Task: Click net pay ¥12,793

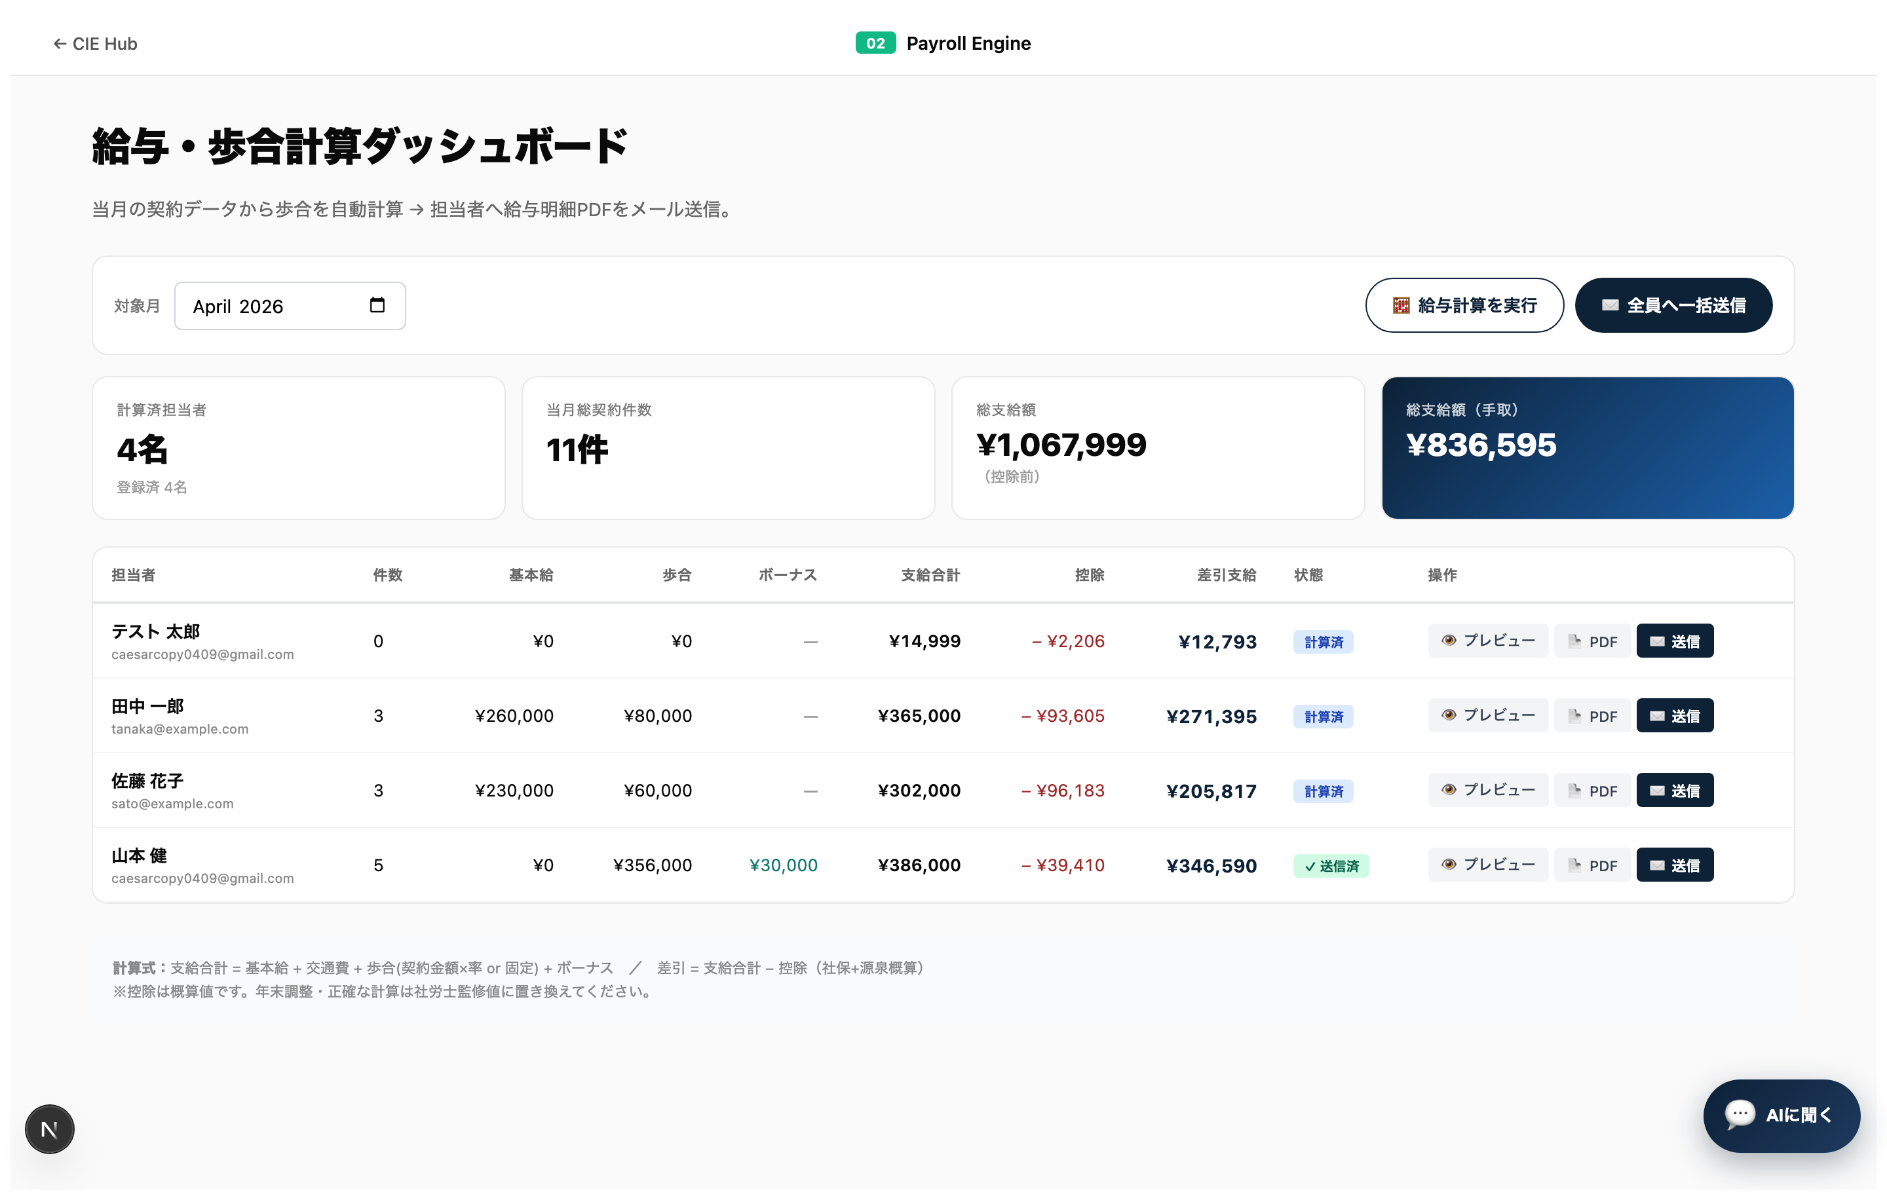Action: point(1218,641)
